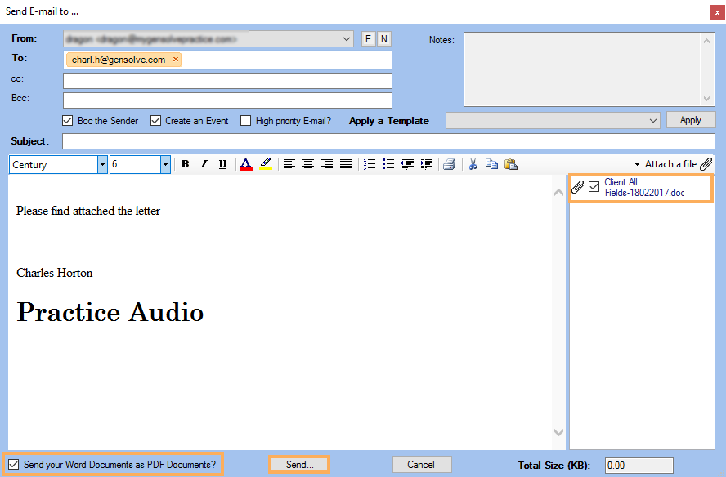Image resolution: width=726 pixels, height=477 pixels.
Task: Copy the selected text
Action: coord(491,164)
